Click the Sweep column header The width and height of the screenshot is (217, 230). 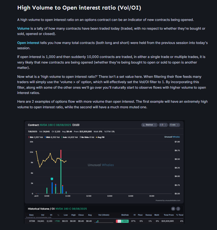(x=148, y=215)
